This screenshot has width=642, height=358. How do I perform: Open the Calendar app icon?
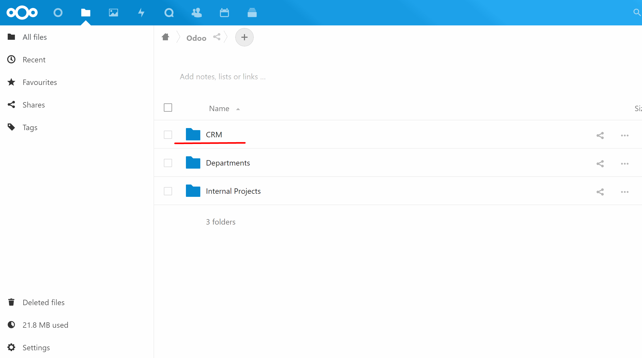click(224, 13)
